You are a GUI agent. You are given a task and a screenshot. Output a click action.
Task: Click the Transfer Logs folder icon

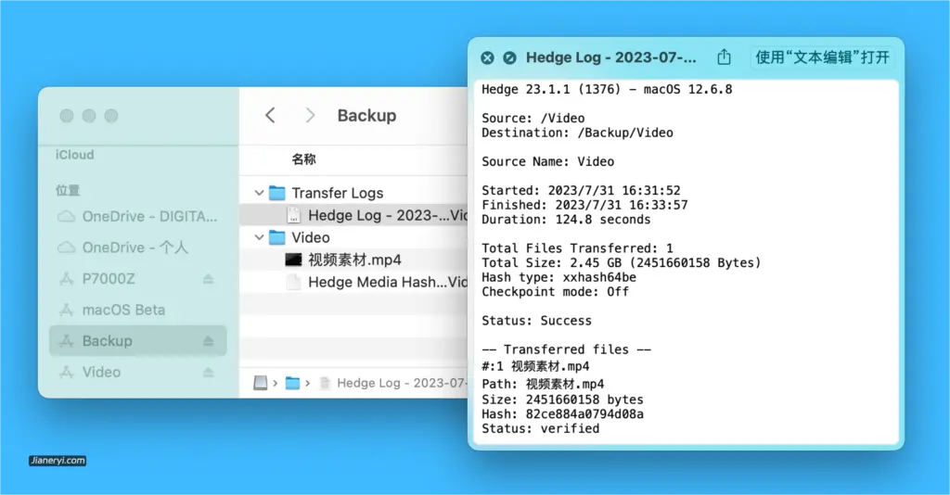276,193
